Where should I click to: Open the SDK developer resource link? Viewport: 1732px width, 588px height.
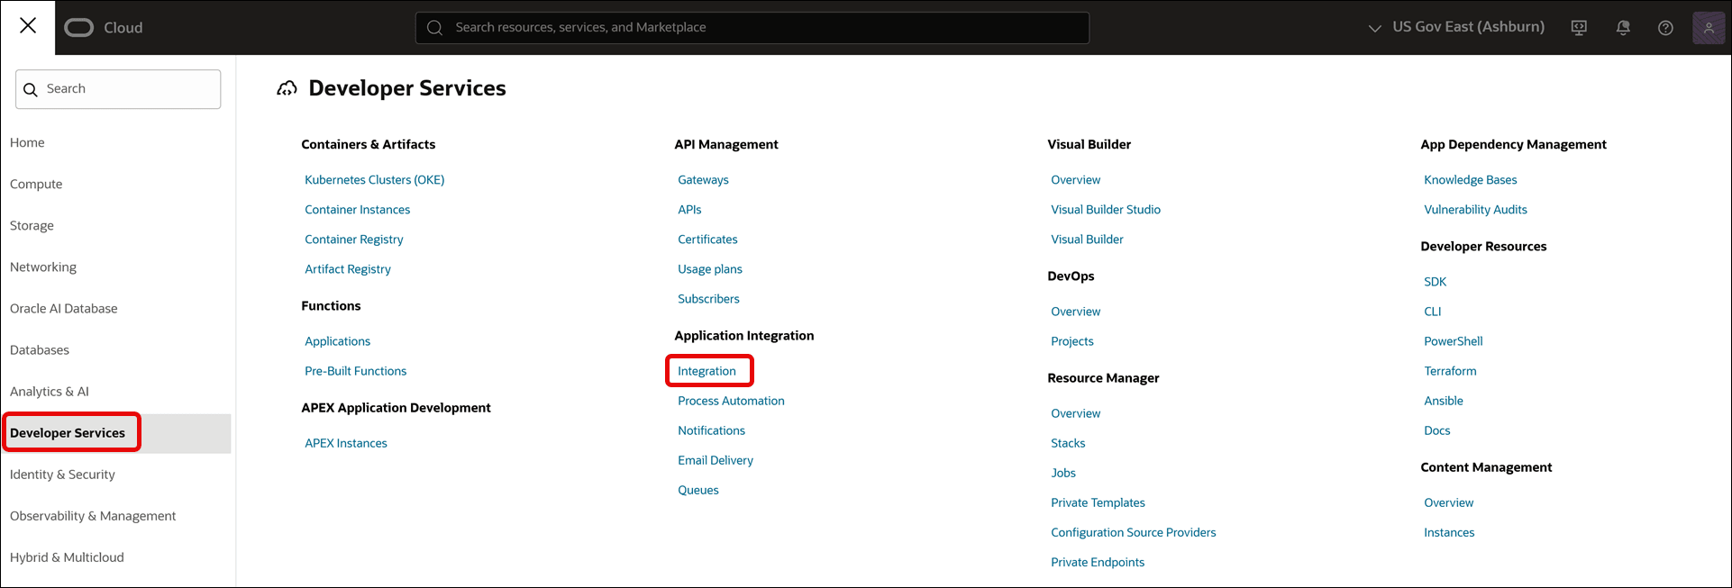point(1436,282)
